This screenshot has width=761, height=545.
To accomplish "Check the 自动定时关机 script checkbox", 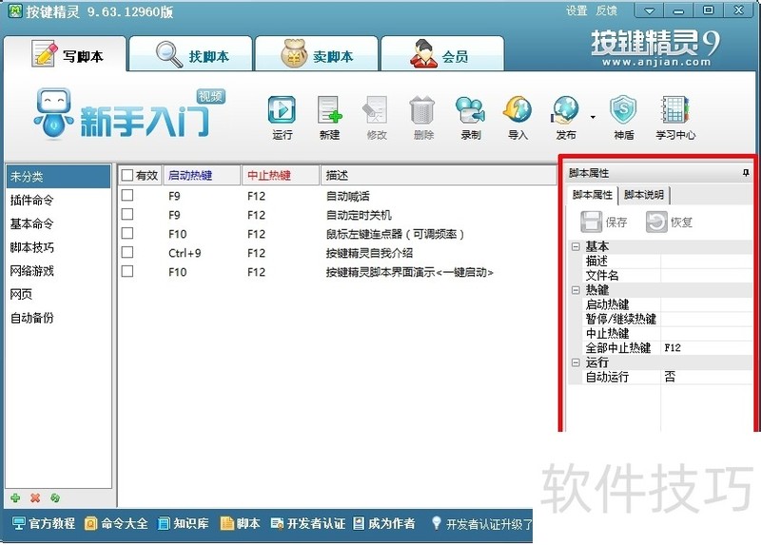I will point(127,214).
